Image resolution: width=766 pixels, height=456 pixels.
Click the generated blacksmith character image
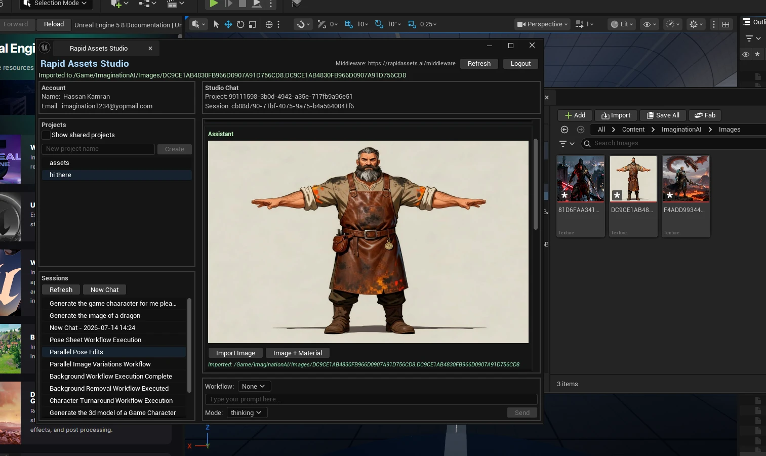point(368,242)
